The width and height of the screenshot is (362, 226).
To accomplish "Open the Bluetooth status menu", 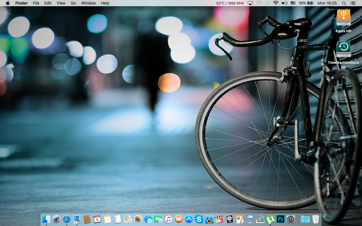I will 267,3.
